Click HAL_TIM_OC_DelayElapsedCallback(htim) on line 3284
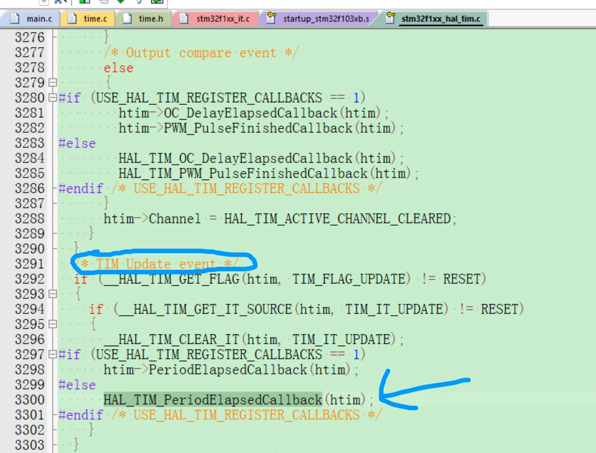596x453 pixels. click(261, 158)
